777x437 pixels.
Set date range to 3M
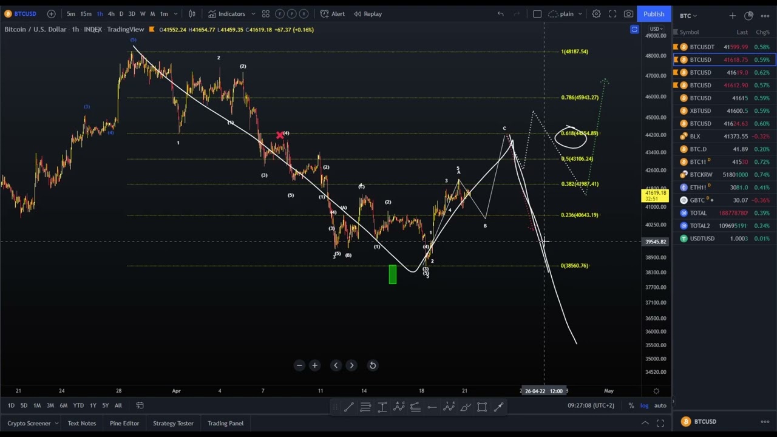(x=50, y=405)
